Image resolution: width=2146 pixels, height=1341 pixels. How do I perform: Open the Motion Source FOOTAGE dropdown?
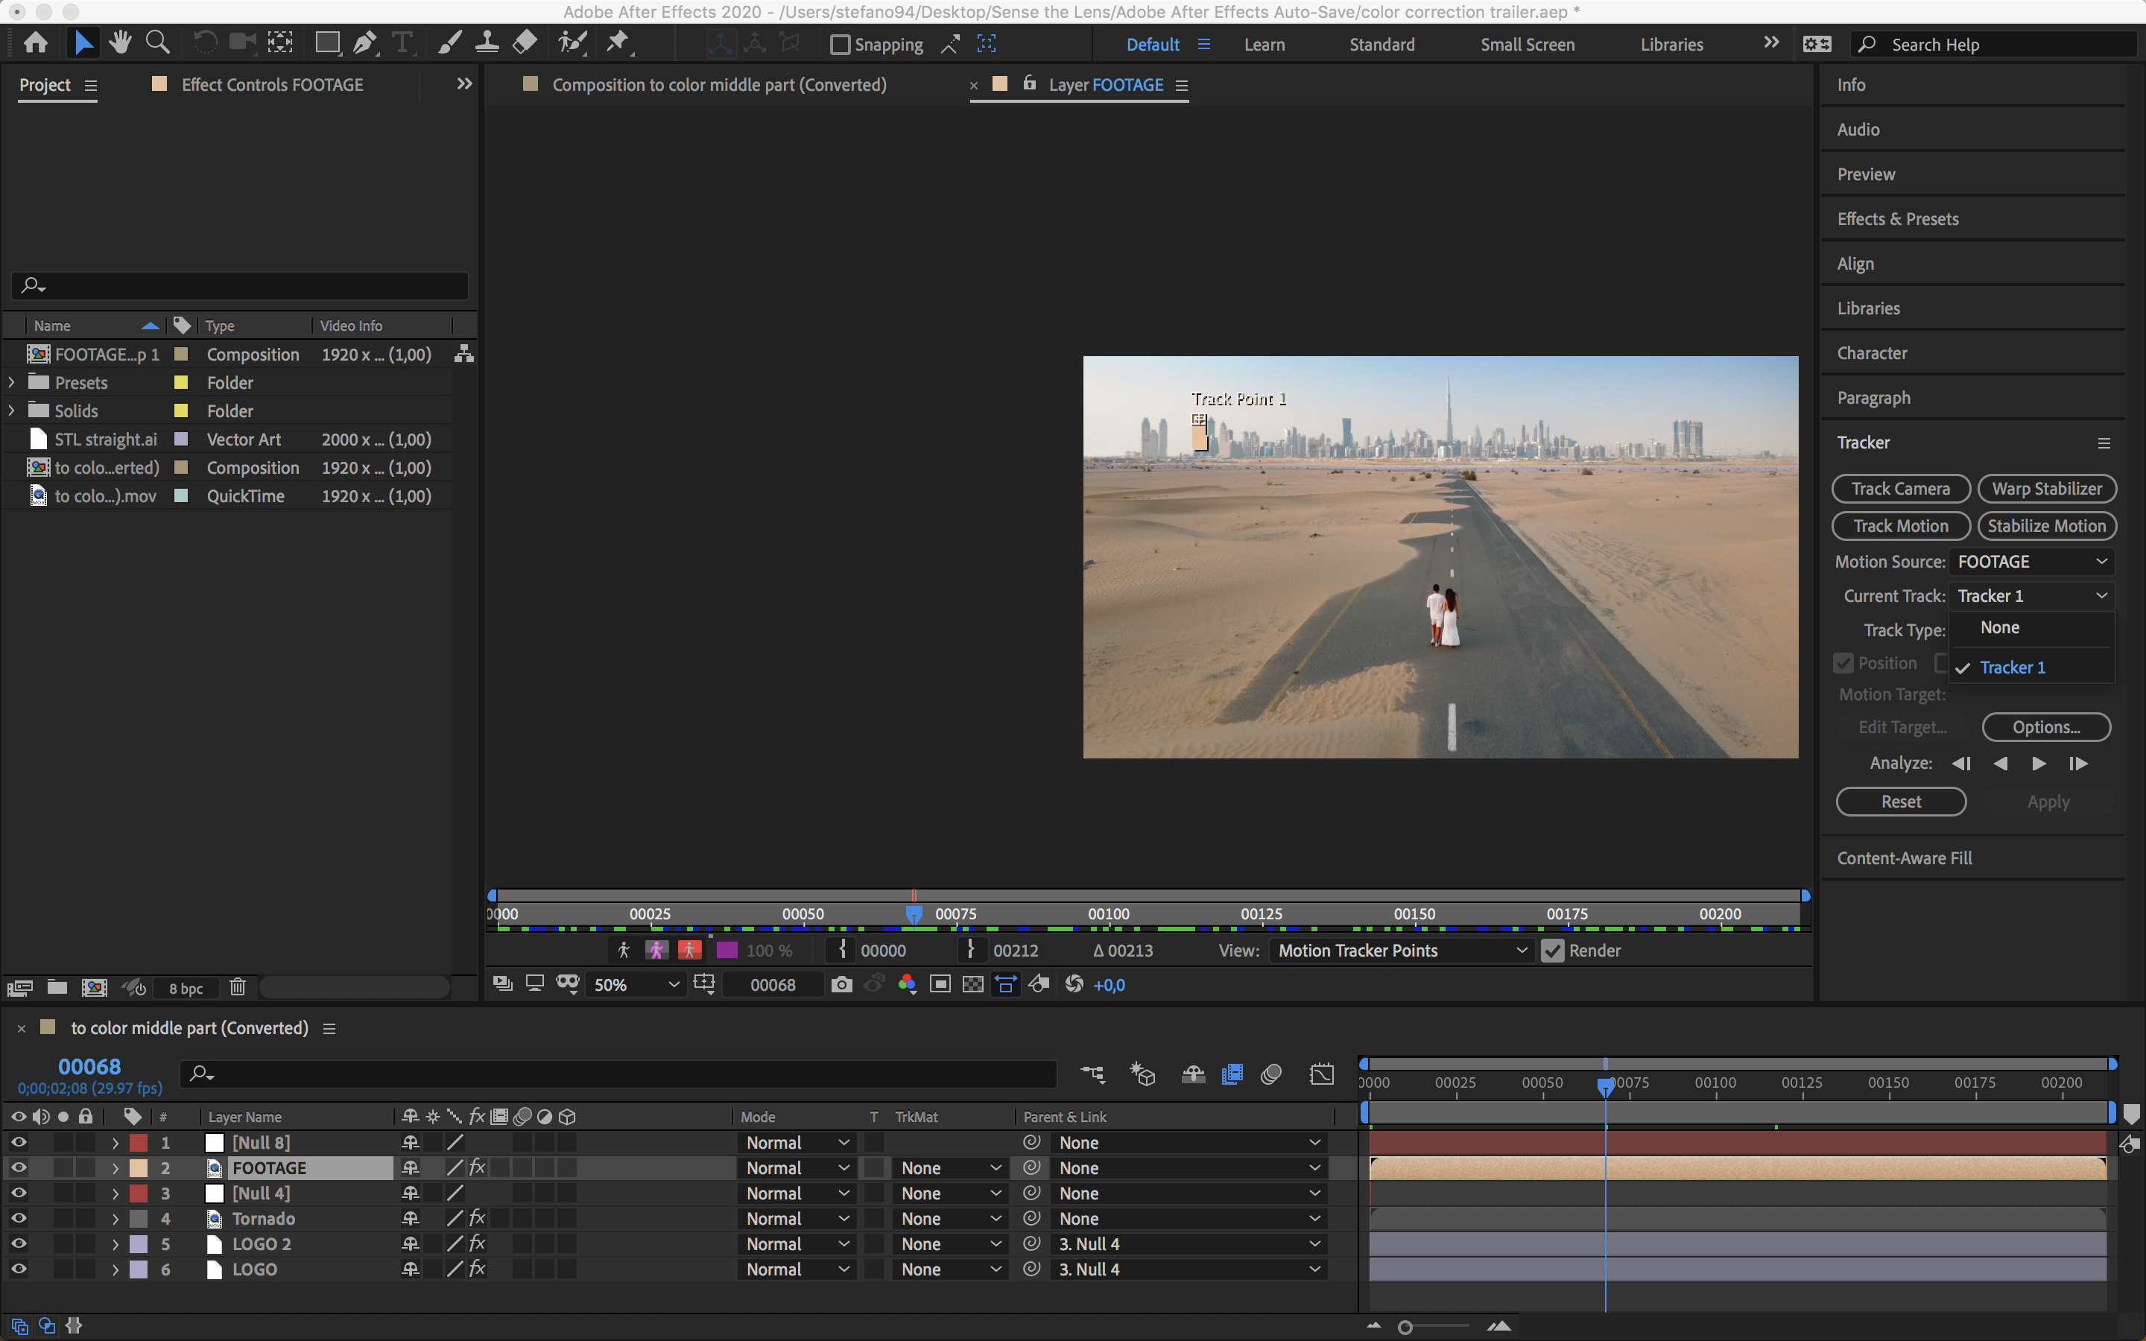tap(2031, 562)
